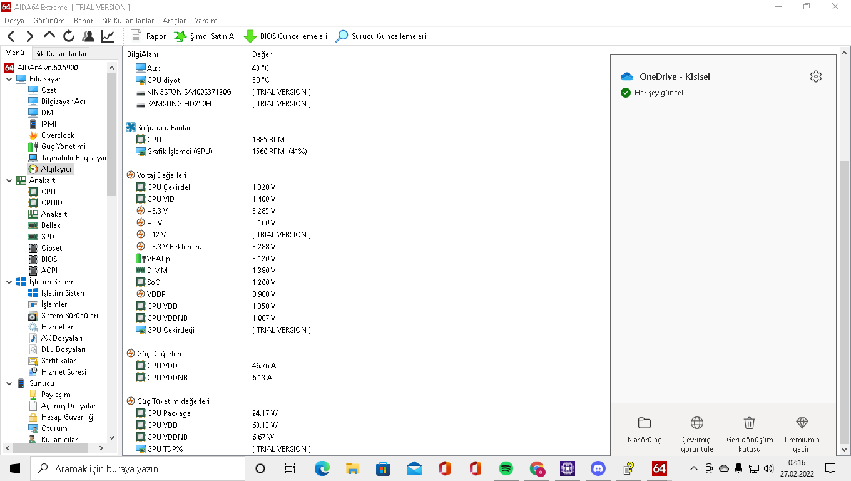Go back with the left arrow toolbar icon
This screenshot has height=481, width=851.
tap(11, 36)
